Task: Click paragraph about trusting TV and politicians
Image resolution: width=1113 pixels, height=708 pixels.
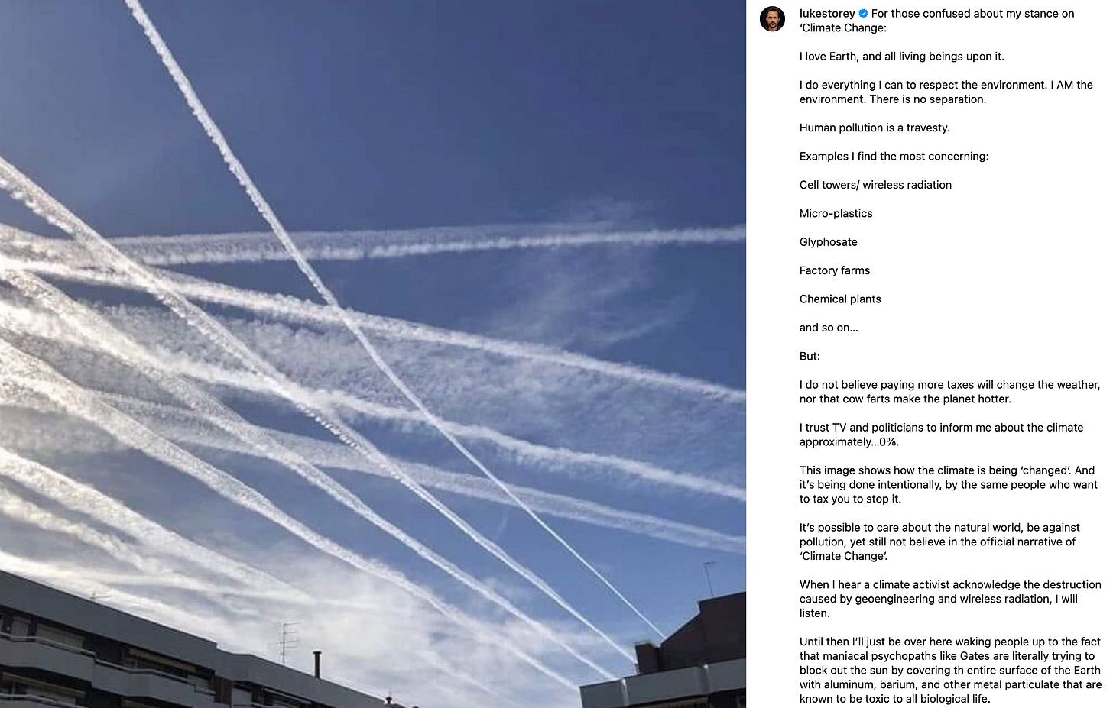Action: pyautogui.click(x=941, y=435)
